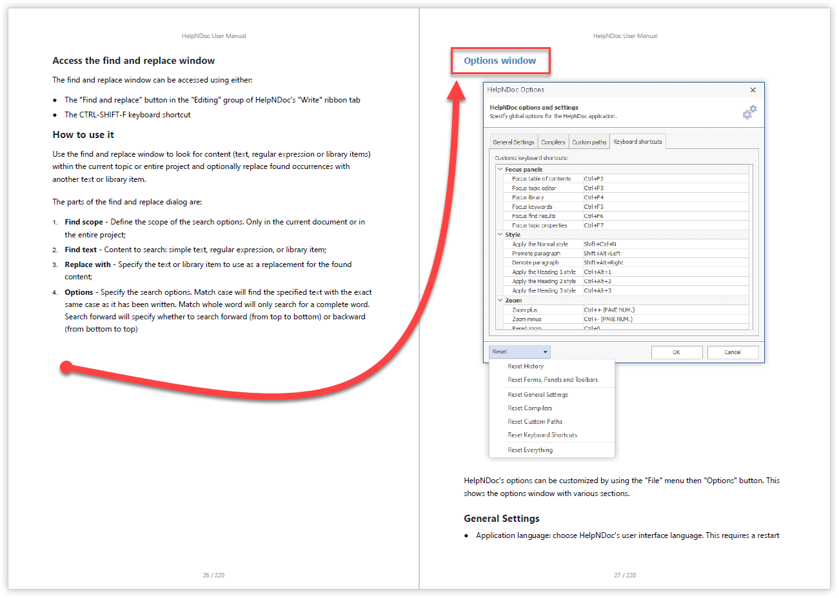Viewport: 839px width, 598px height.
Task: Click the OK button
Action: pyautogui.click(x=676, y=352)
